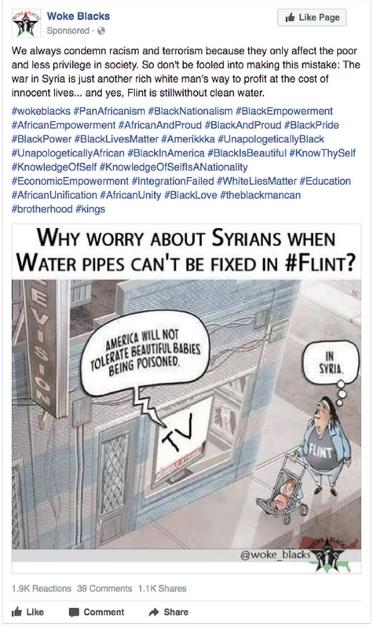
Task: Open the Flint cartoon image
Action: tap(186, 399)
